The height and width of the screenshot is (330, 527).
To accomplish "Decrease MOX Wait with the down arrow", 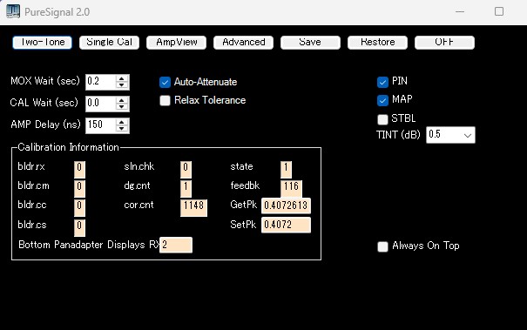I will 122,85.
